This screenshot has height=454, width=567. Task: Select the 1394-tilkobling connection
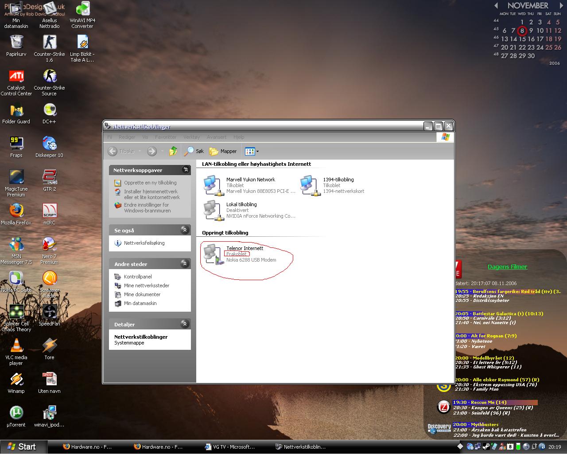(332, 185)
